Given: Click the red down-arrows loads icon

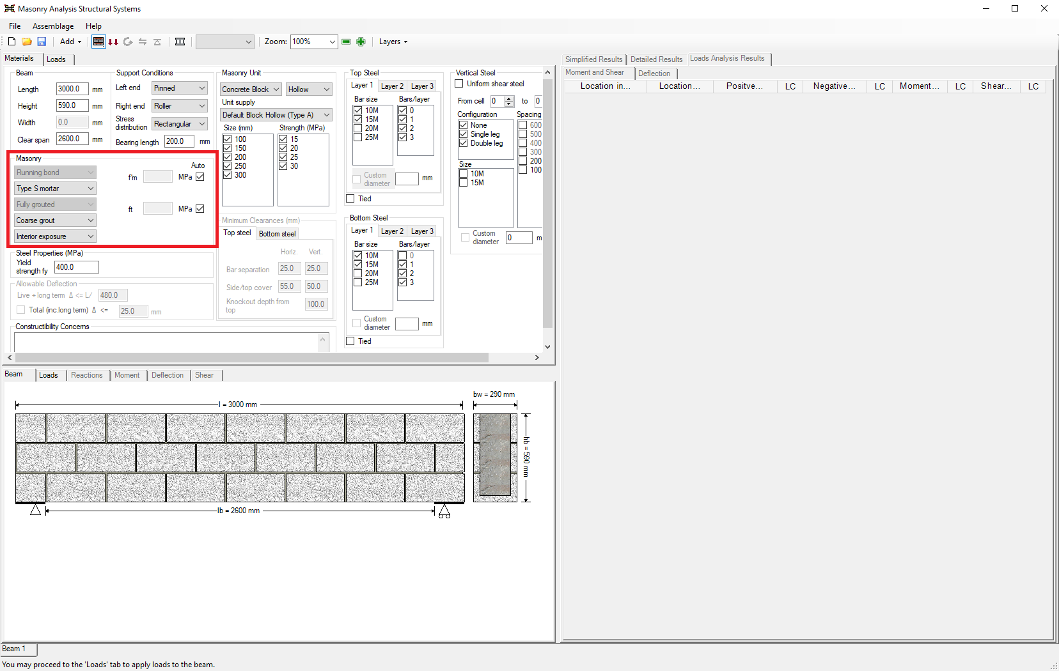Looking at the screenshot, I should 113,42.
